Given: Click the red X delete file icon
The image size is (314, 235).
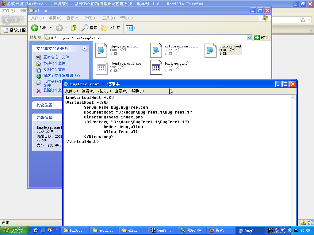Looking at the screenshot, I should tap(39, 91).
